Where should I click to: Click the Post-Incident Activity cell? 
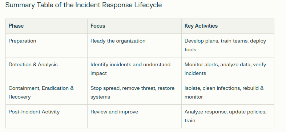coord(47,116)
